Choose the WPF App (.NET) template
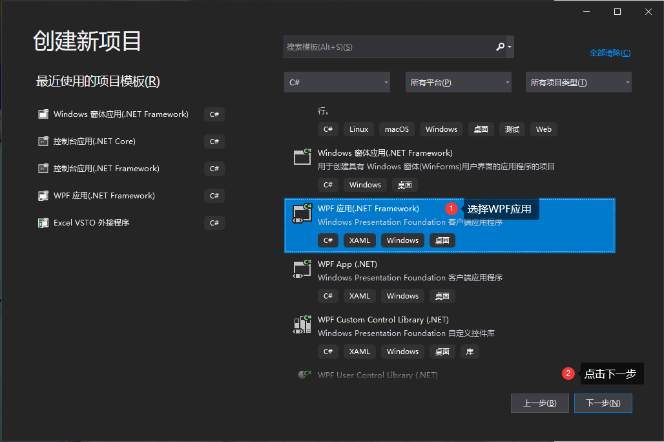The height and width of the screenshot is (442, 664). [450, 281]
